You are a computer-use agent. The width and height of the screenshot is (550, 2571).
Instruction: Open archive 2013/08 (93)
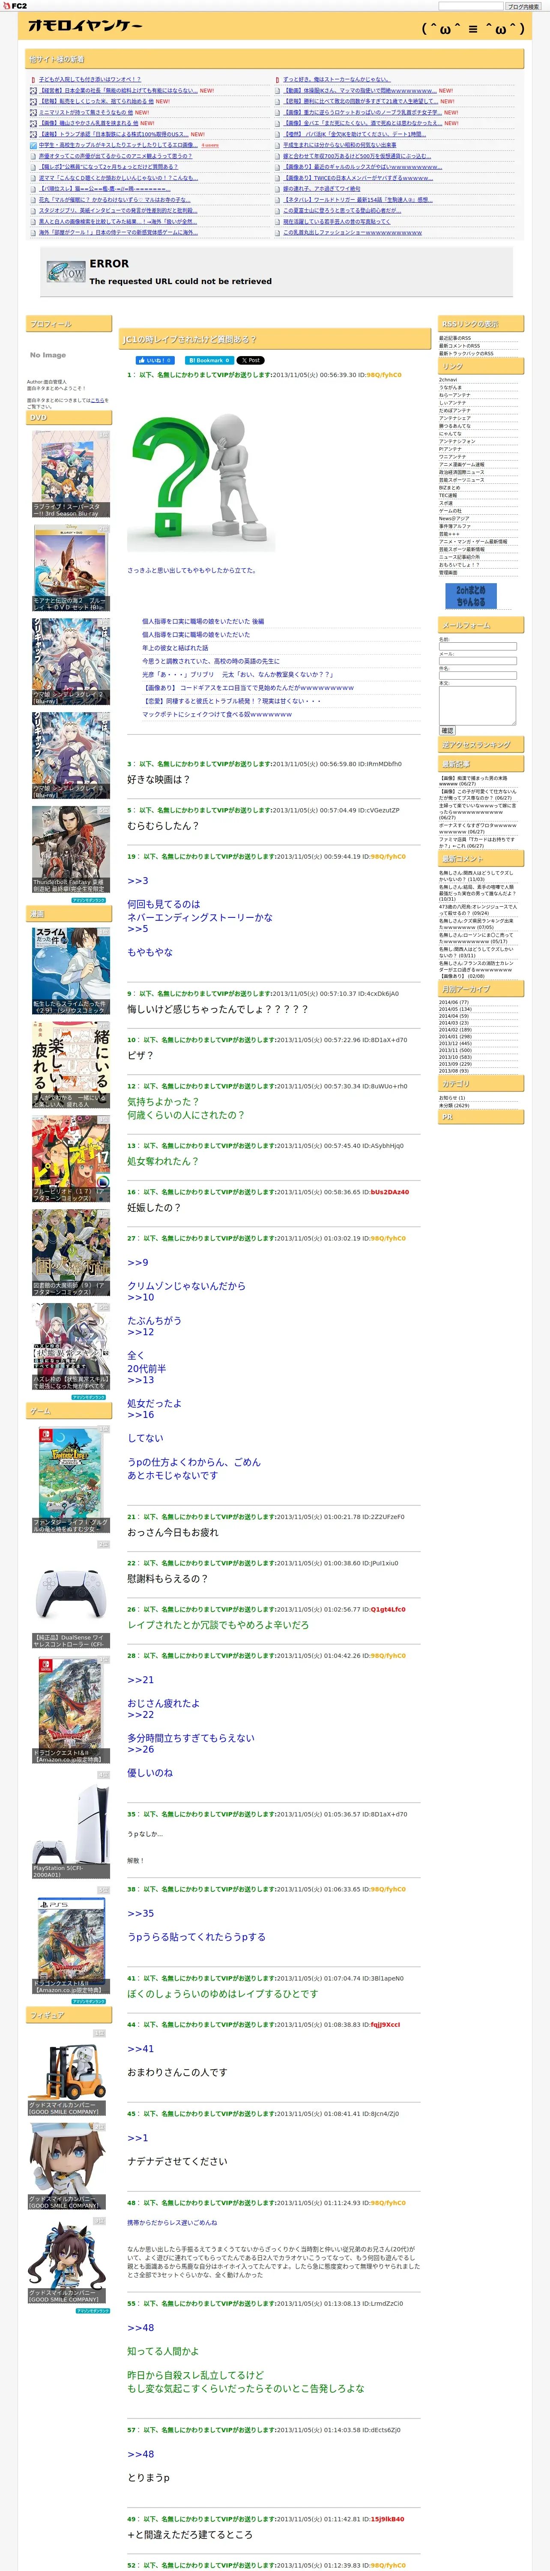coord(453,1071)
